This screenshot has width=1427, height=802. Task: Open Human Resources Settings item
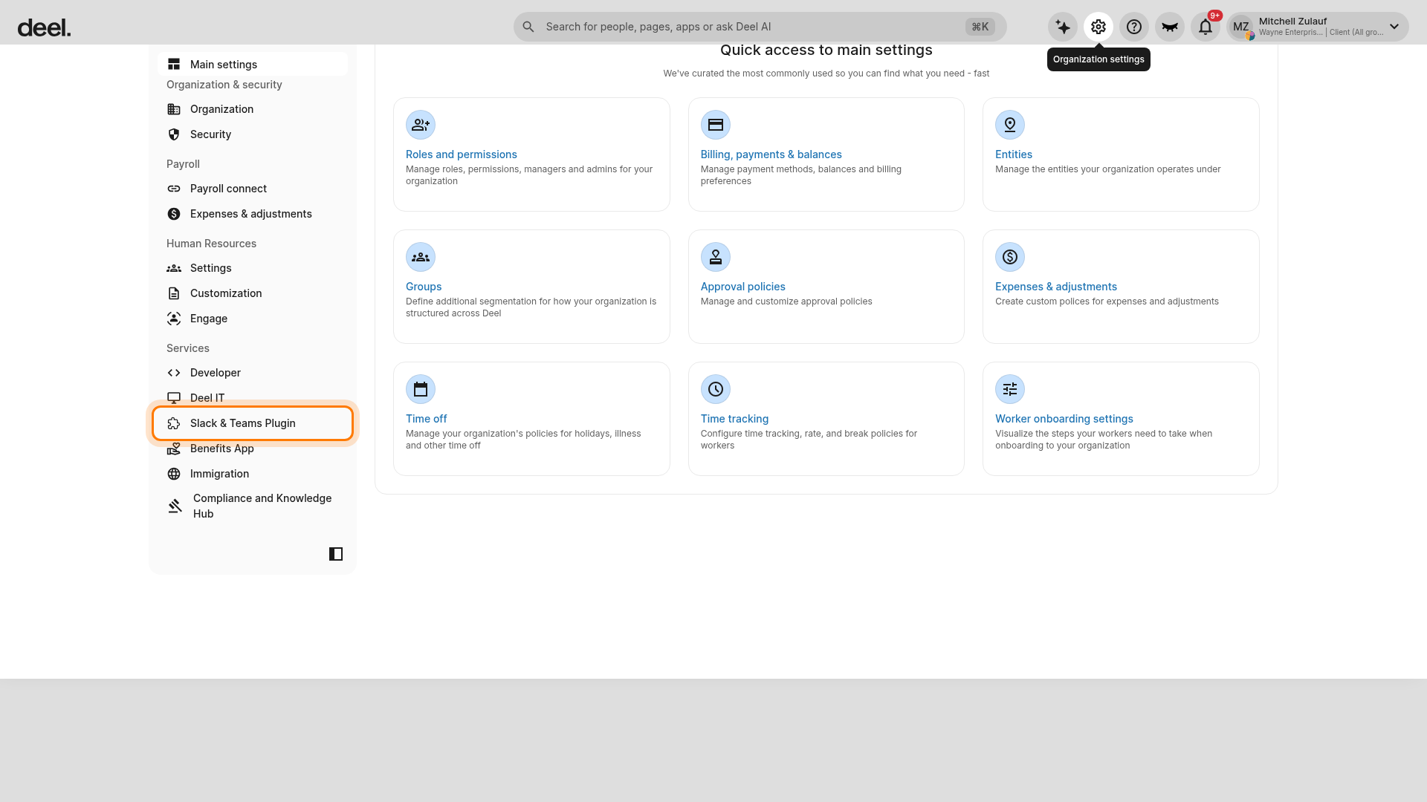pyautogui.click(x=253, y=268)
